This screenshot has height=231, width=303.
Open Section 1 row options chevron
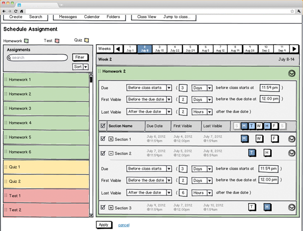tap(292, 139)
